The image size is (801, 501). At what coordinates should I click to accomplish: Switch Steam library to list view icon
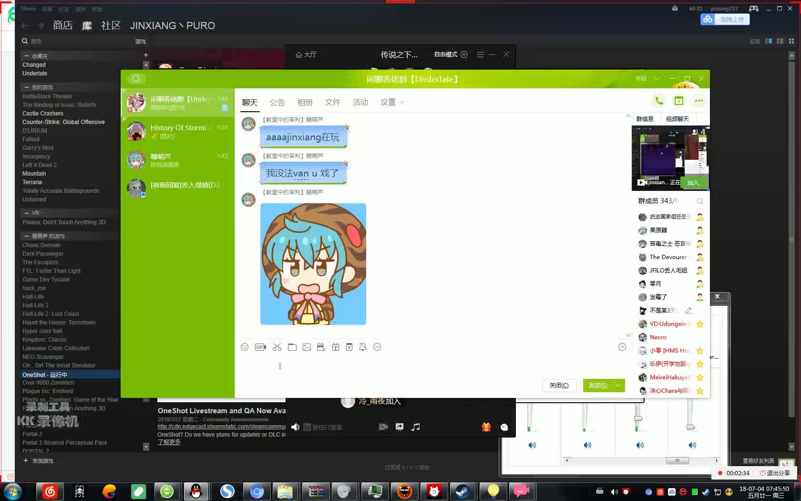click(780, 42)
